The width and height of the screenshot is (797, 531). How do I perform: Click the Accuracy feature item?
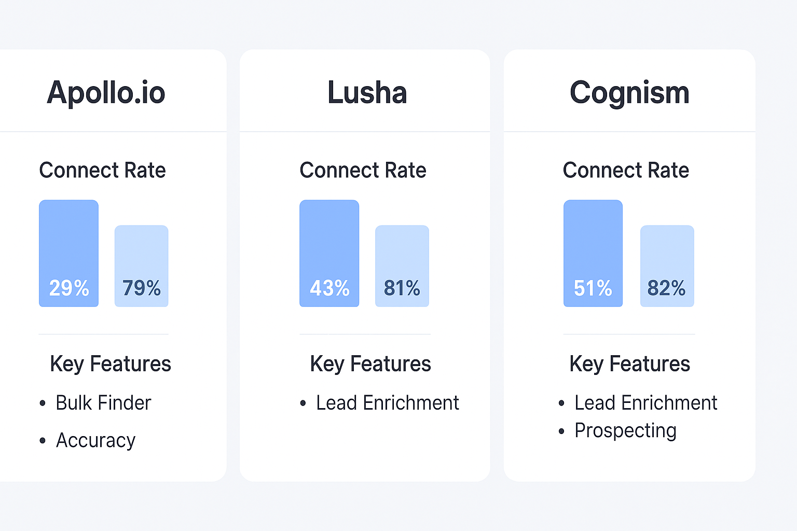point(95,440)
